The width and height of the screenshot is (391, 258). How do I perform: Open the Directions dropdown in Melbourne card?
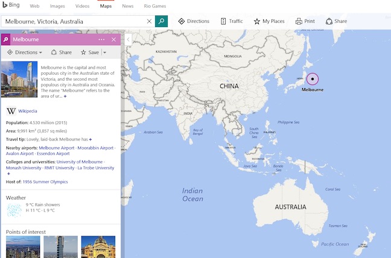click(x=25, y=52)
